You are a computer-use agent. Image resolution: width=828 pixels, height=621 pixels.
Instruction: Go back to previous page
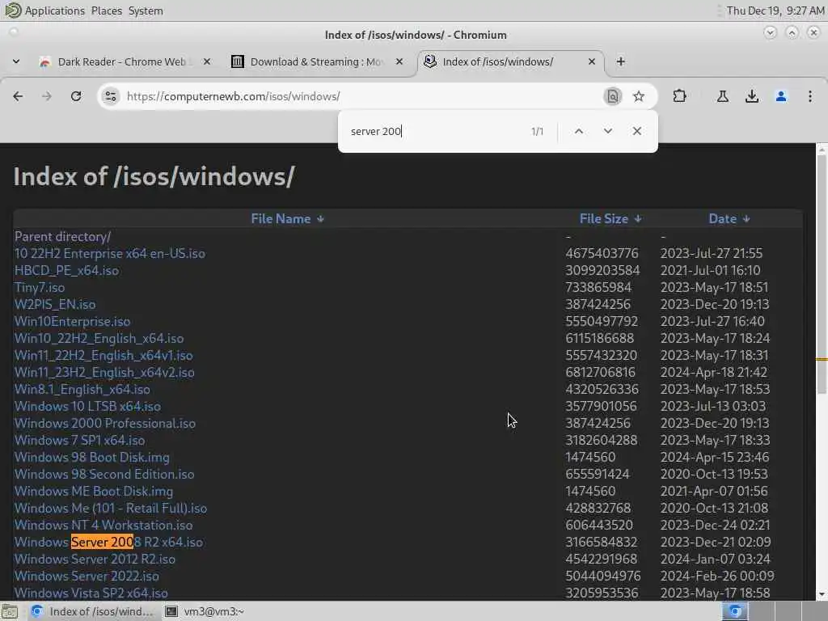point(18,96)
